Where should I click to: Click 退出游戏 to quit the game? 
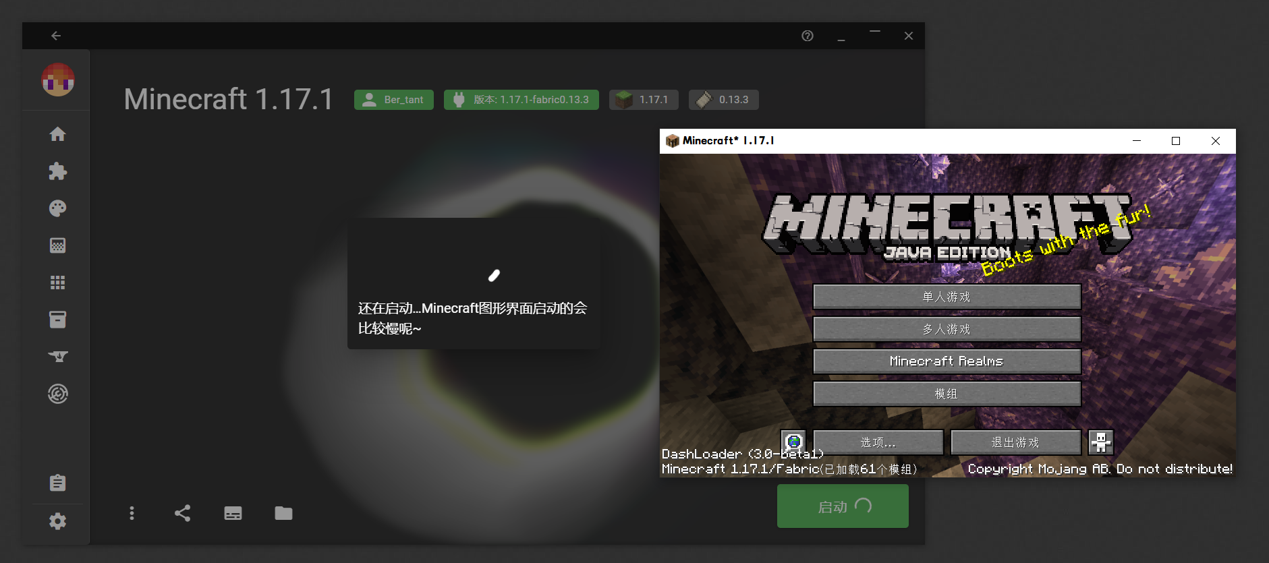(x=1015, y=442)
